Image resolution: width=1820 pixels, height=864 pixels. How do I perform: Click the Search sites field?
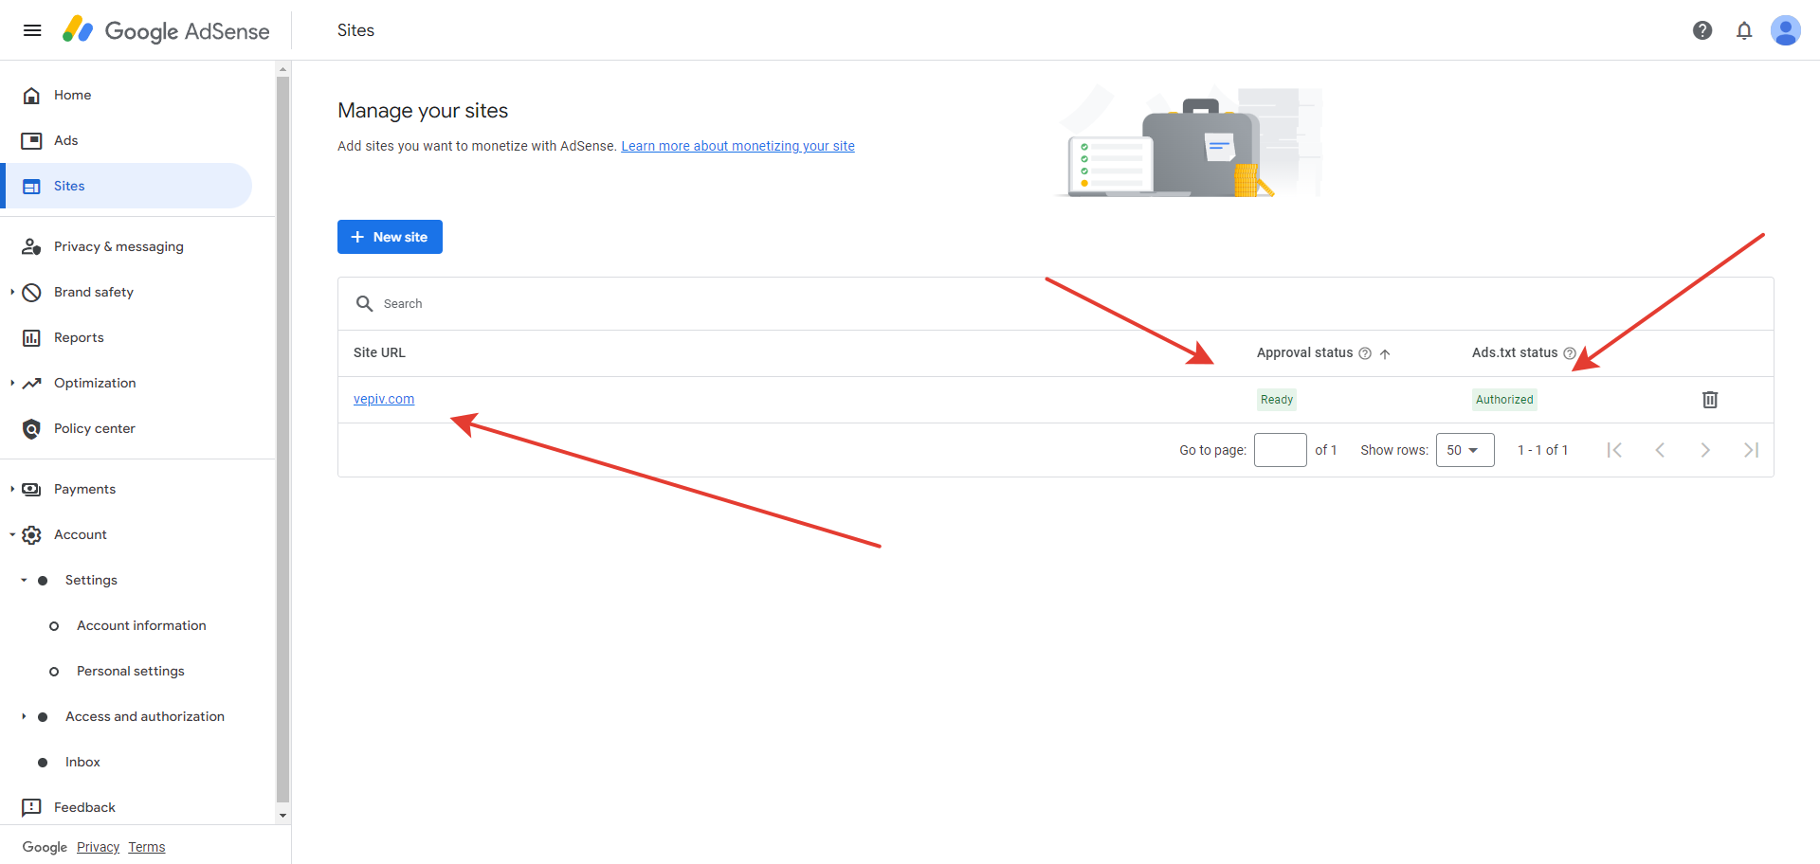[x=1056, y=303]
